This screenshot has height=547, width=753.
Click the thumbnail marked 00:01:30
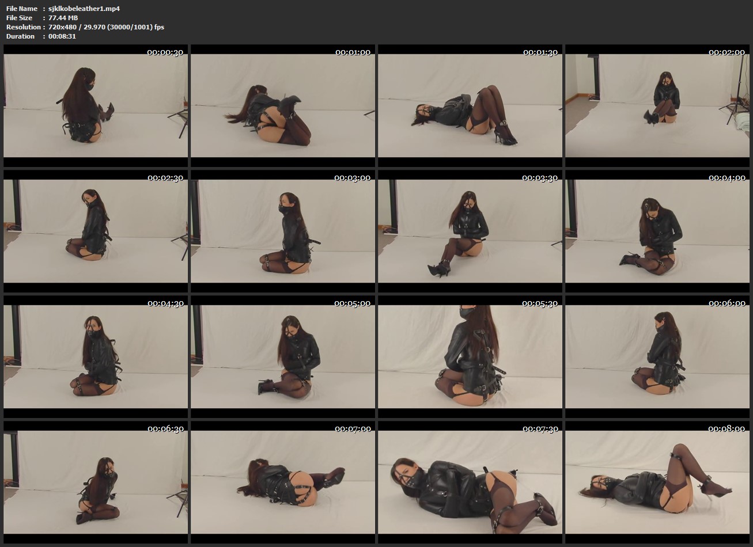click(x=470, y=106)
